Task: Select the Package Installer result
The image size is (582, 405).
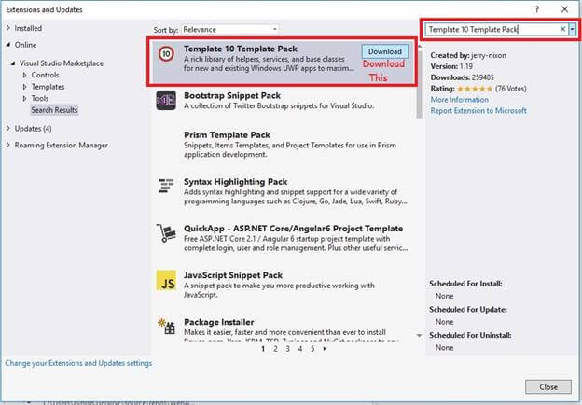Action: (284, 328)
